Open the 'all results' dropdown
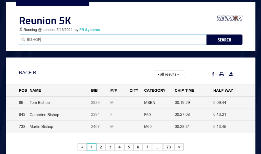The width and height of the screenshot is (261, 154). pyautogui.click(x=169, y=74)
